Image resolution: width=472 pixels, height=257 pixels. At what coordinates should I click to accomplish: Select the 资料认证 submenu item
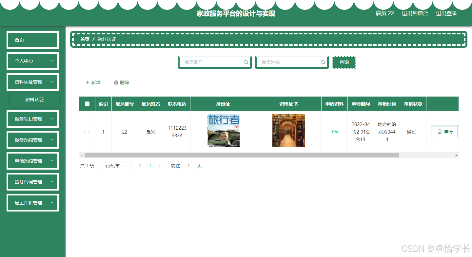pyautogui.click(x=34, y=100)
